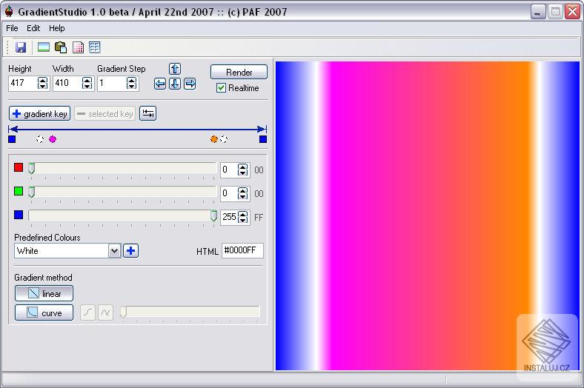Click the swap/reverse keys arrows button
Image resolution: width=584 pixels, height=388 pixels.
point(148,113)
